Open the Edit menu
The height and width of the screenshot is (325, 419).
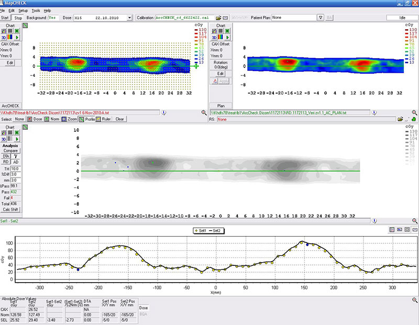point(12,10)
